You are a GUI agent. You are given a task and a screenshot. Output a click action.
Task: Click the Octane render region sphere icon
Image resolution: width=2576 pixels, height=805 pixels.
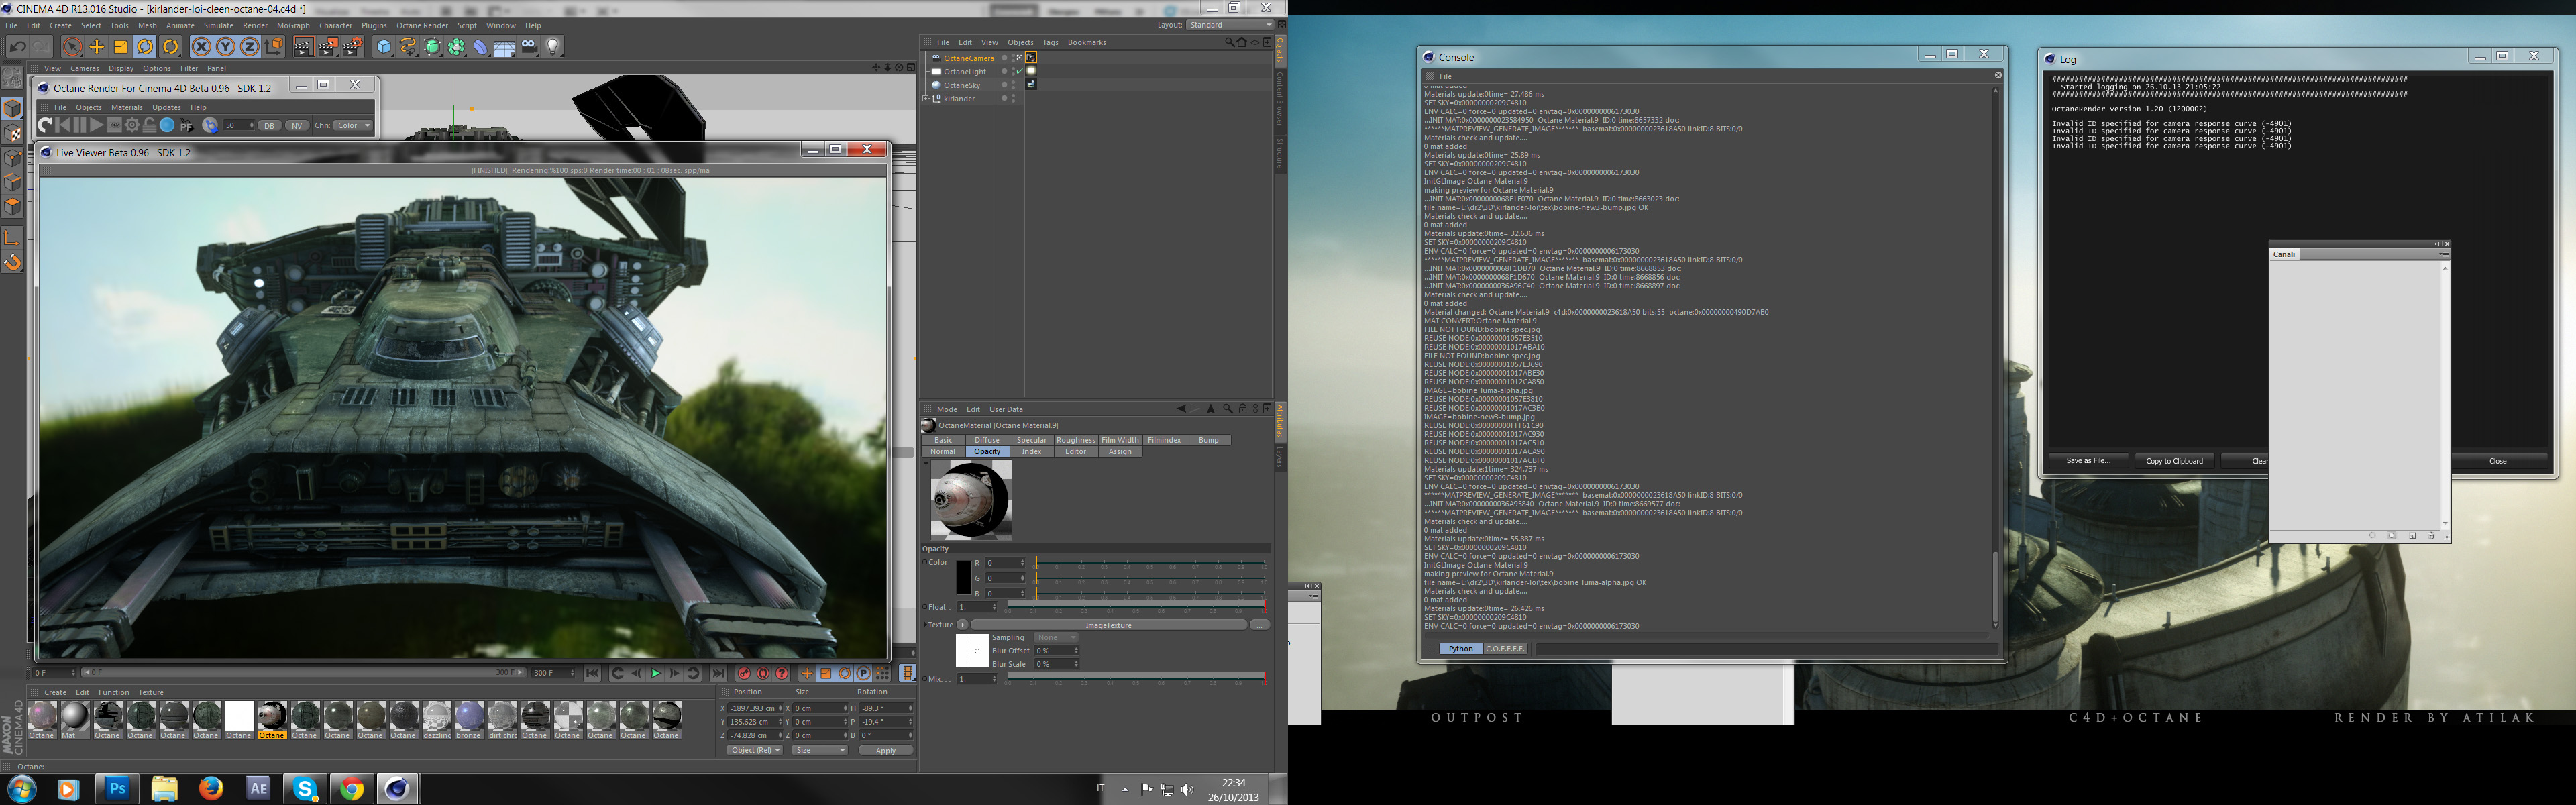pos(167,125)
